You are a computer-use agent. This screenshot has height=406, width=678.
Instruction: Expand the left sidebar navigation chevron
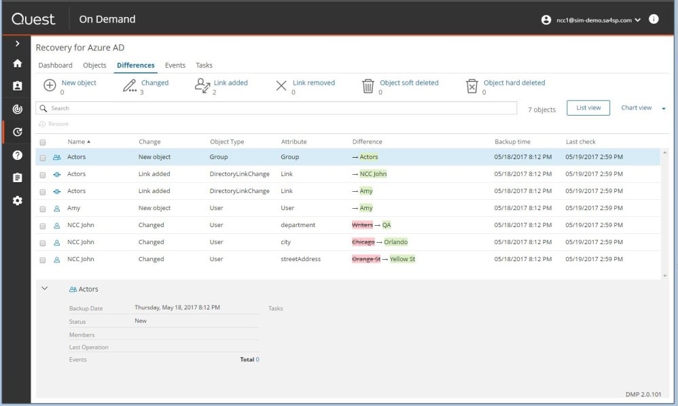pos(18,44)
